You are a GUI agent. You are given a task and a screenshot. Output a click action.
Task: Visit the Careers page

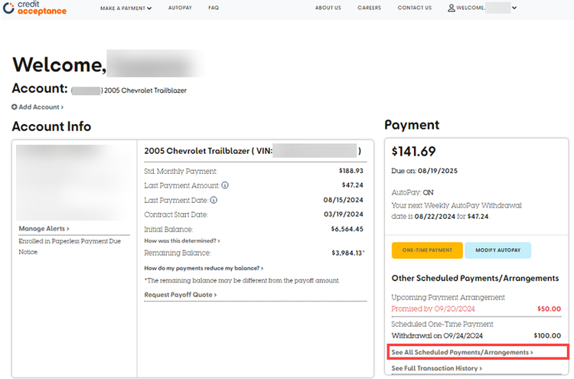(x=369, y=8)
